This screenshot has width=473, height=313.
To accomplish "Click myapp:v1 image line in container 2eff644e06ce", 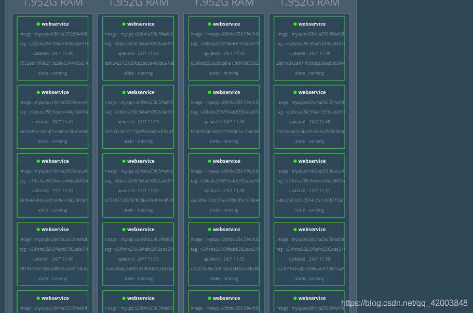I will click(53, 171).
